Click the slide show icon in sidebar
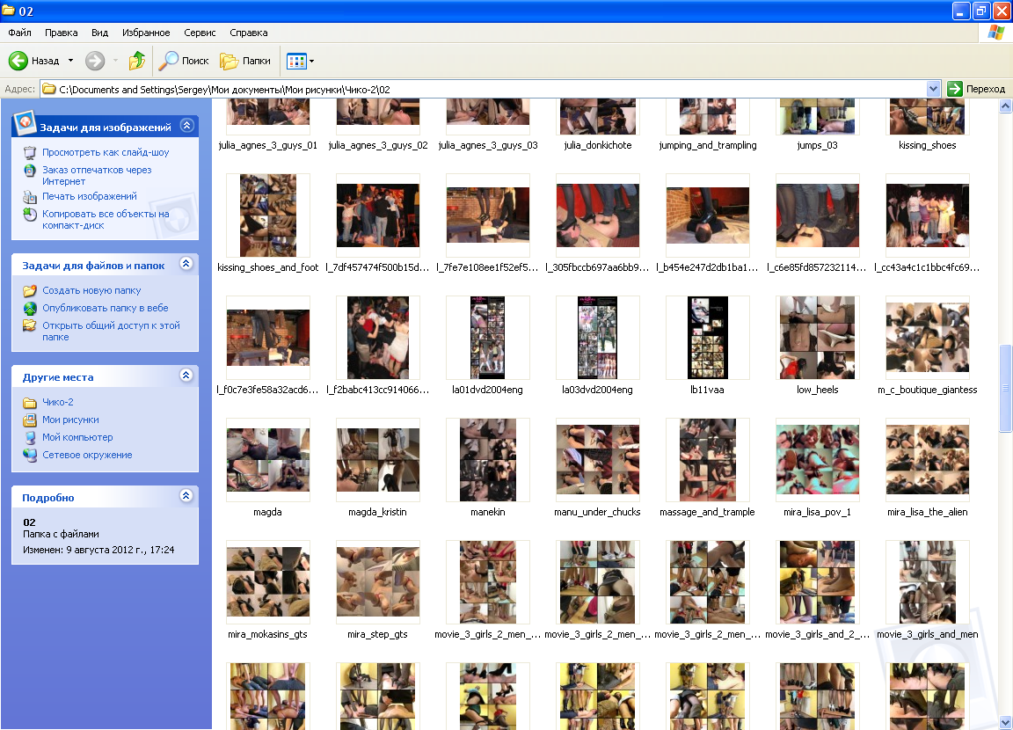 (x=30, y=152)
